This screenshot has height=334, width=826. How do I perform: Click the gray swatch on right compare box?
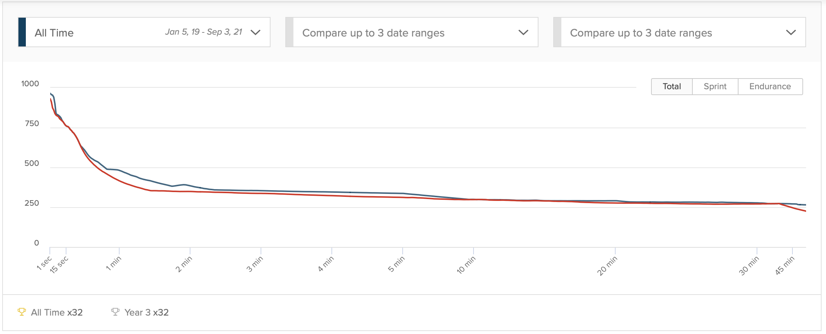(x=557, y=32)
